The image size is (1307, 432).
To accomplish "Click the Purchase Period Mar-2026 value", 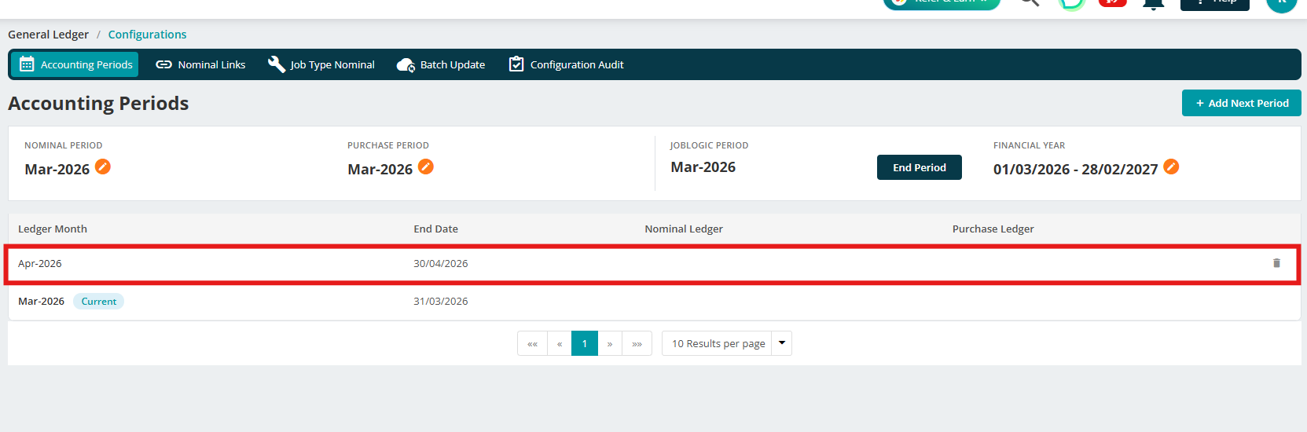I will [380, 169].
